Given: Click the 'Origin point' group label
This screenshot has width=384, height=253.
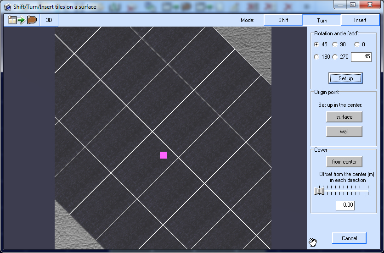Looking at the screenshot, I should tap(327, 92).
